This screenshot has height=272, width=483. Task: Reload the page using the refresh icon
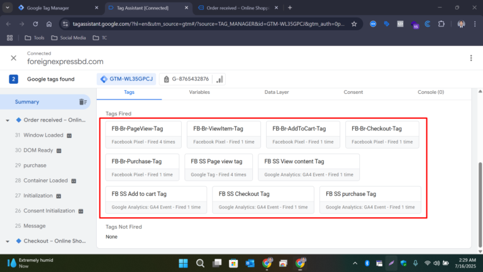click(x=35, y=24)
